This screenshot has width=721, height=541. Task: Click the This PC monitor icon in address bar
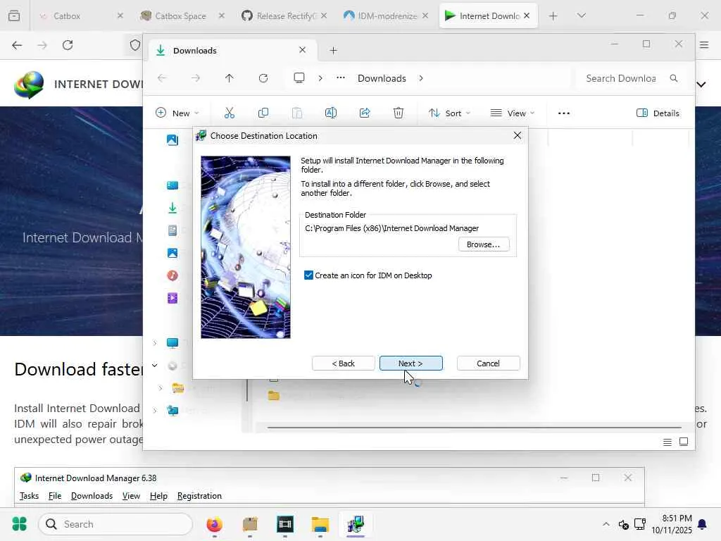coord(299,78)
